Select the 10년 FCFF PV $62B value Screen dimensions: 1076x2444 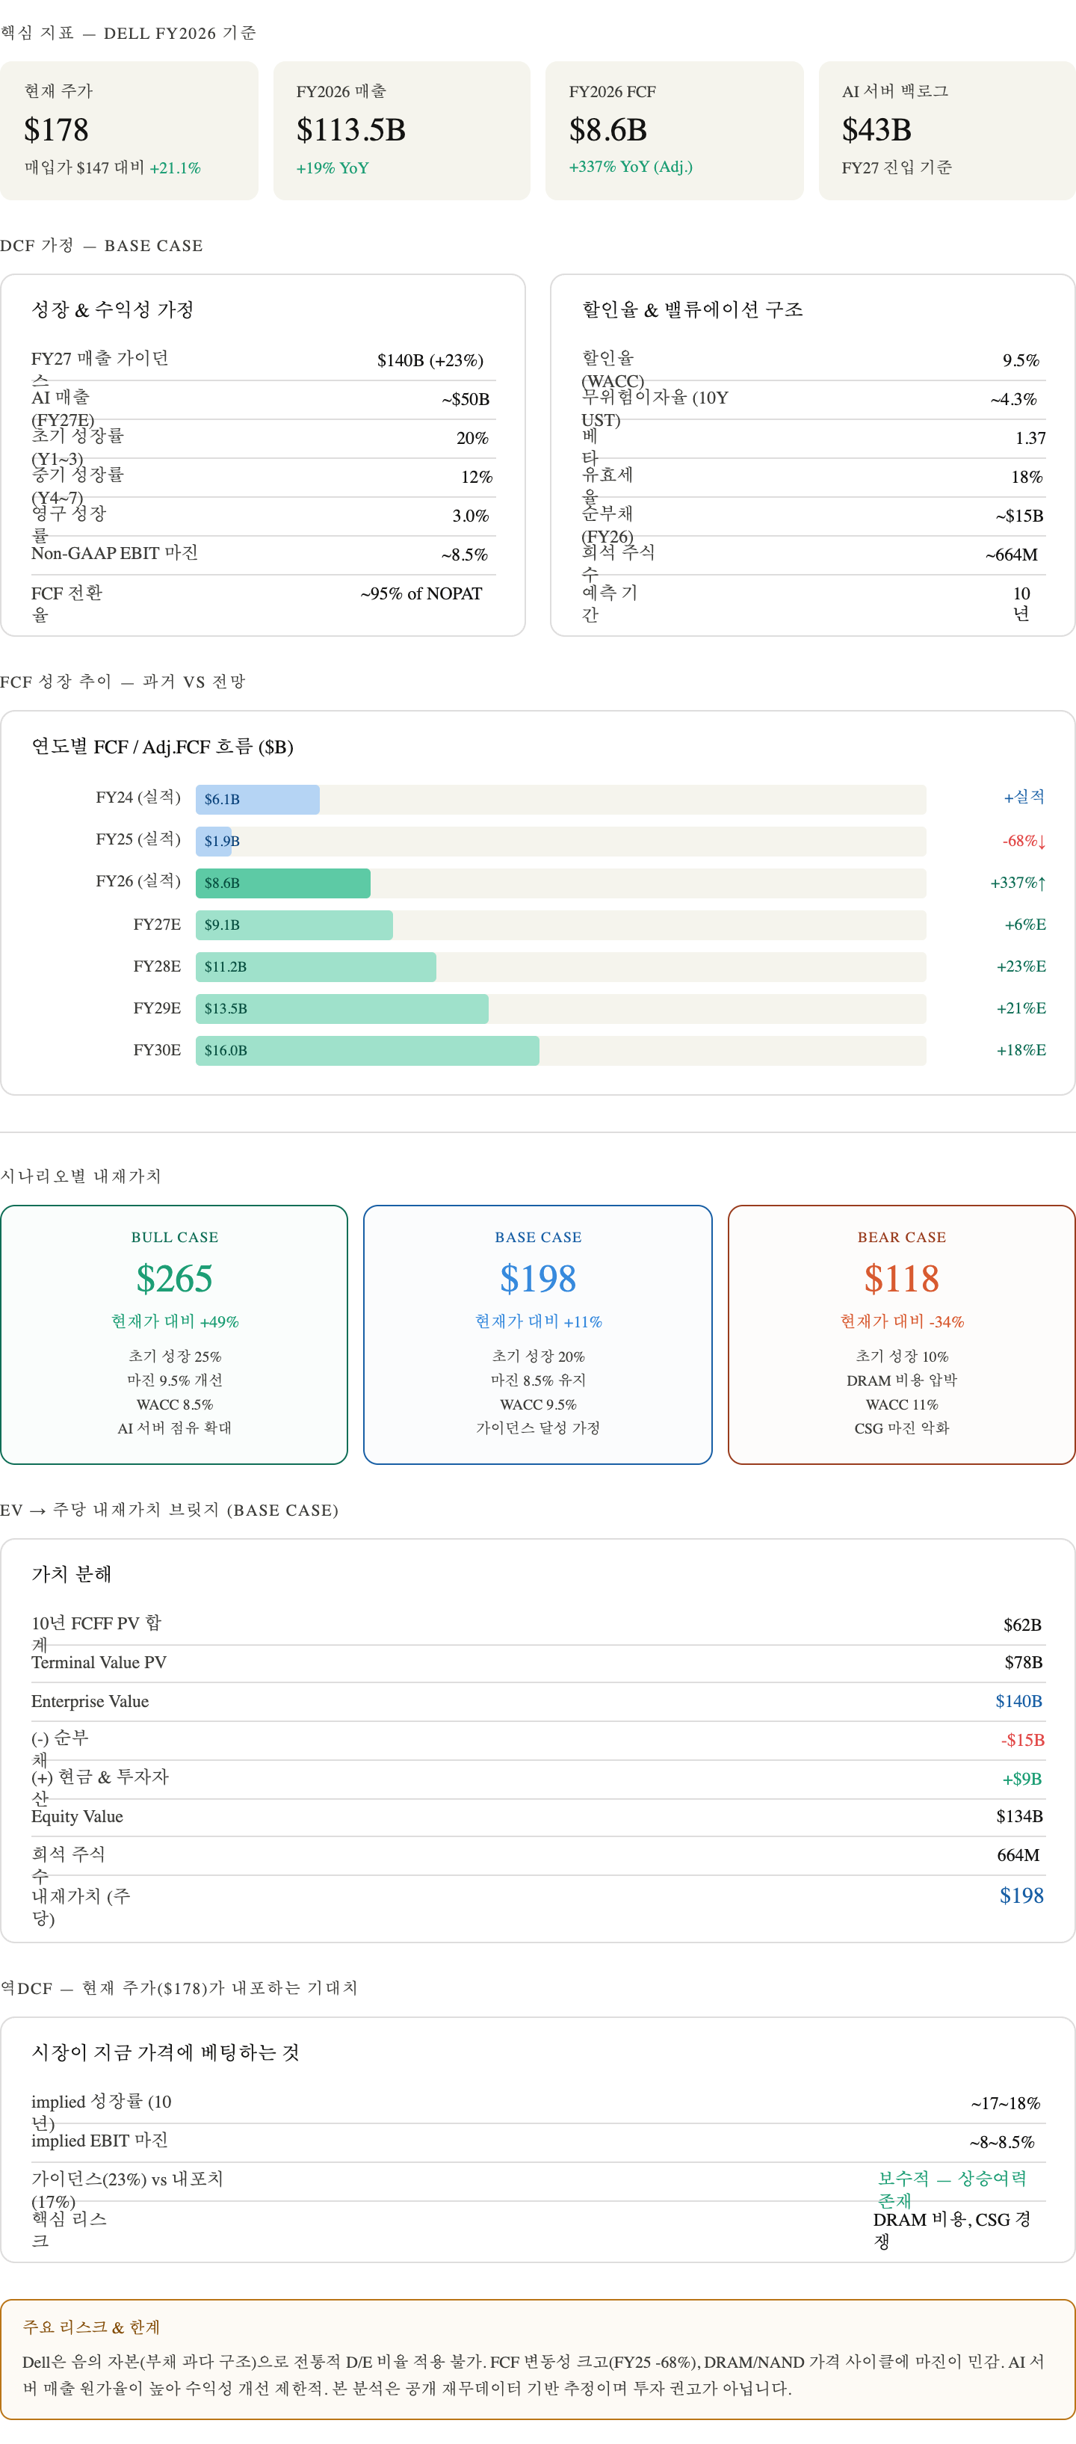1022,1625
